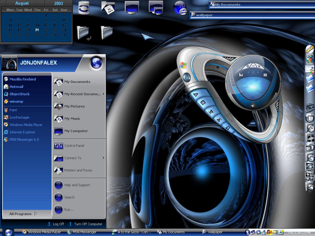Click the stop square on the player arm
Screen dimensions: 315x236
pos(203,103)
